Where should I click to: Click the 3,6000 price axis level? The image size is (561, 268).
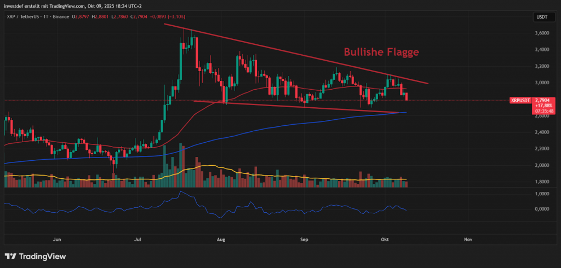(541, 33)
